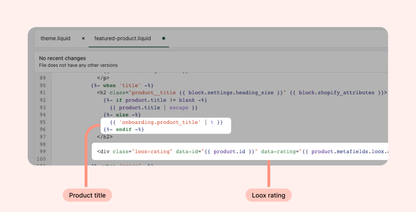
Task: Click the Product title annotation label
Action: pyautogui.click(x=87, y=195)
